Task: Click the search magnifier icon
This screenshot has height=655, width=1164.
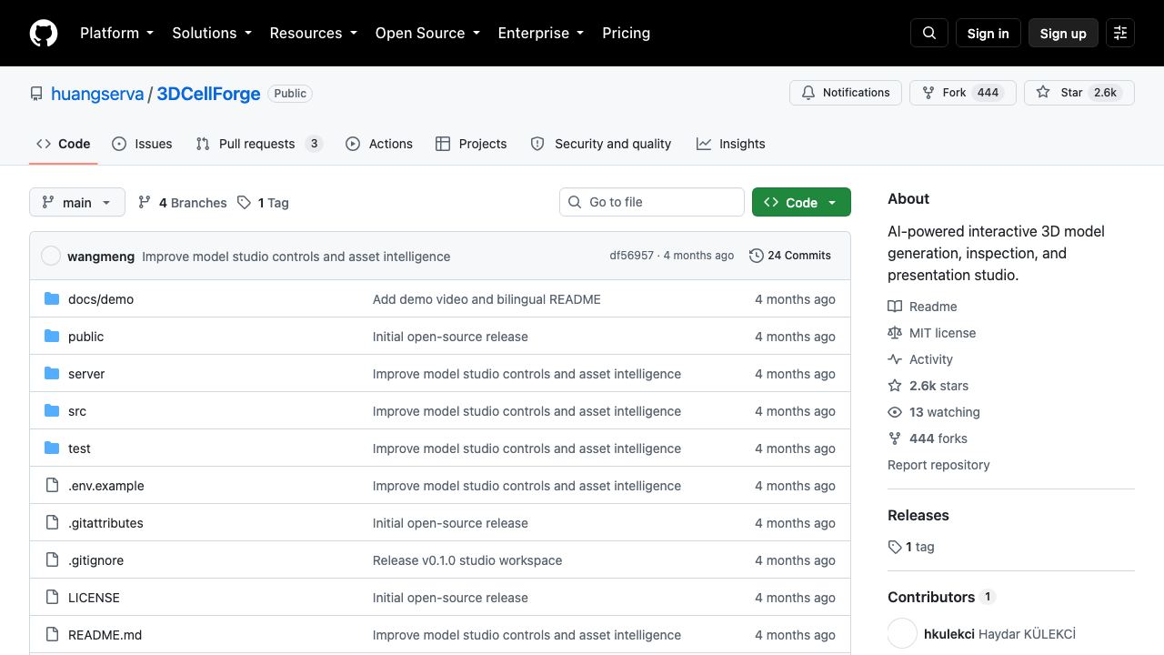Action: coord(929,33)
